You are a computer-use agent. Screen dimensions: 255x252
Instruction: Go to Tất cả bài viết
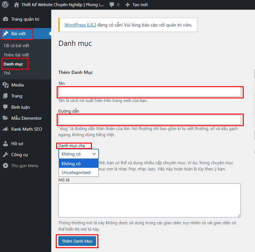coord(16,46)
